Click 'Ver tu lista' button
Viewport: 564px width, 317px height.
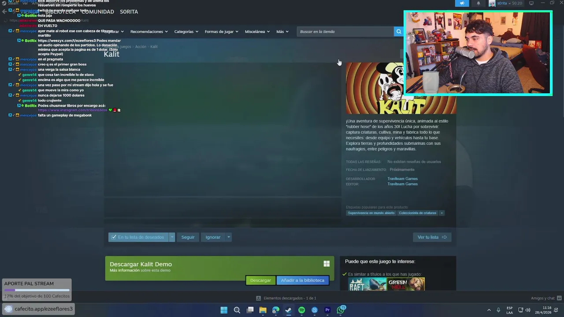(x=432, y=237)
